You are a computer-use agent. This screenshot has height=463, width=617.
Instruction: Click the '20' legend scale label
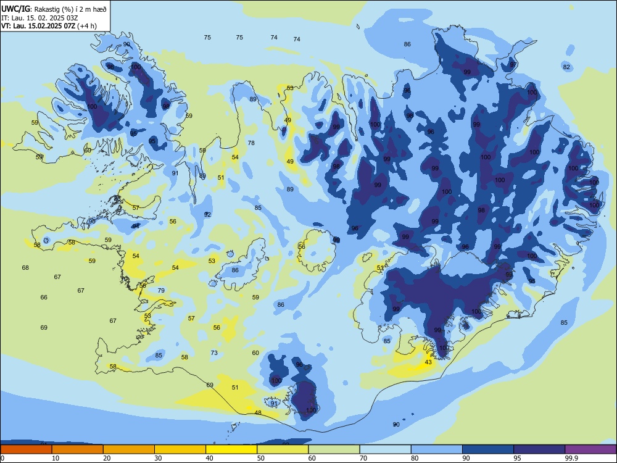[x=107, y=458]
